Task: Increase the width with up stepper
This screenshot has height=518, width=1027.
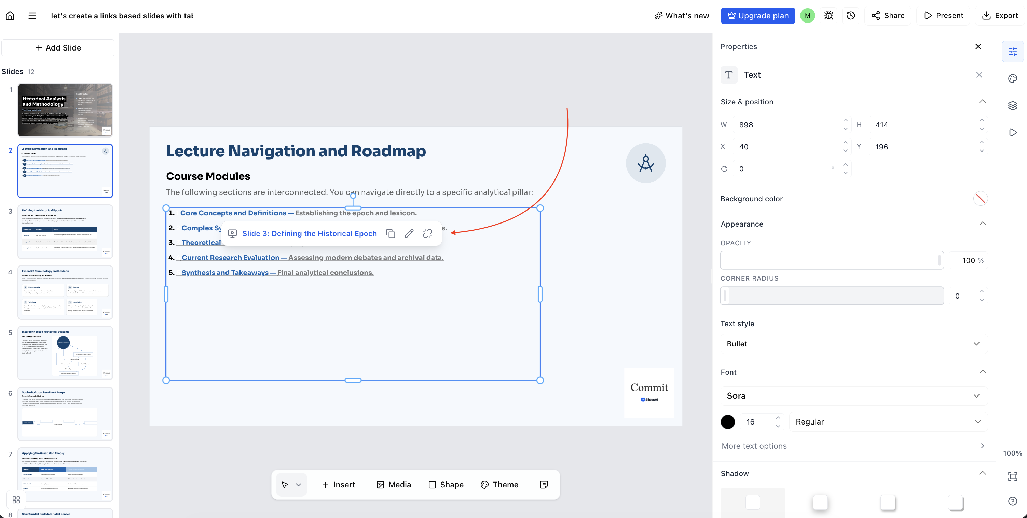Action: point(845,121)
